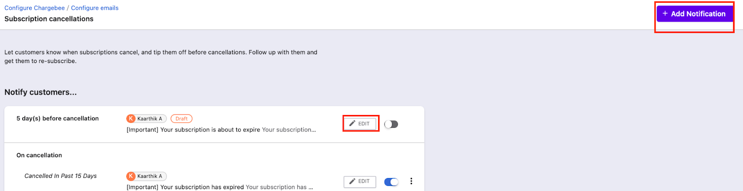Image resolution: width=743 pixels, height=191 pixels.
Task: Go to the Configure Chargebee breadcrumb
Action: click(34, 8)
